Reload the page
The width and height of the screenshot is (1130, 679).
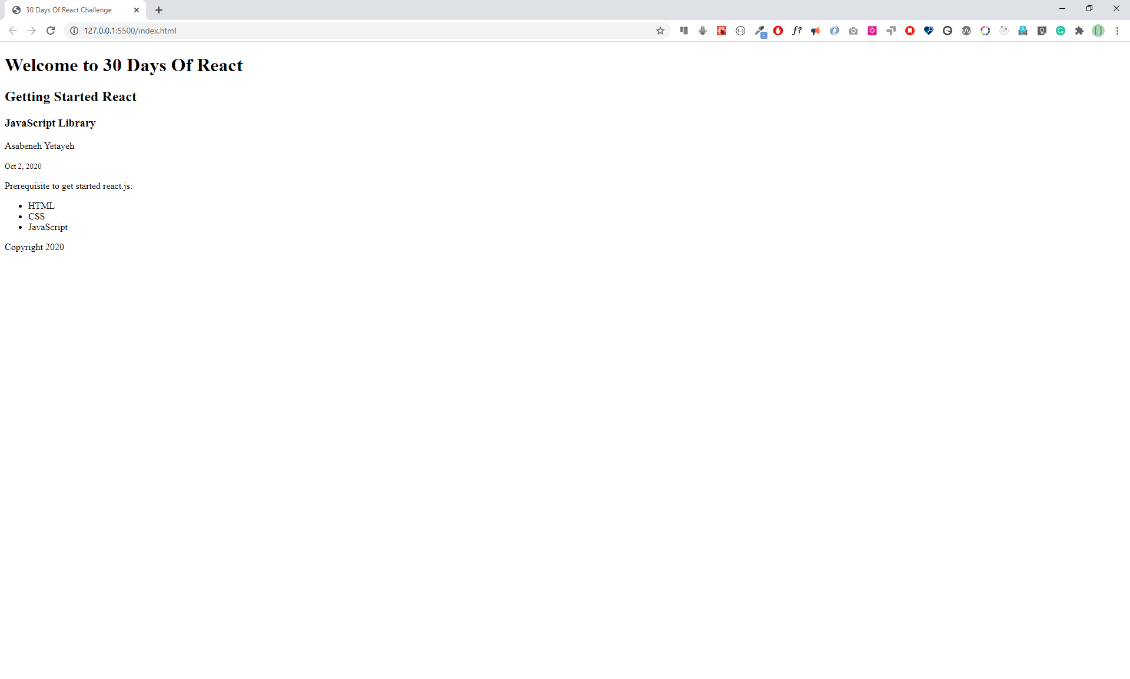(51, 31)
